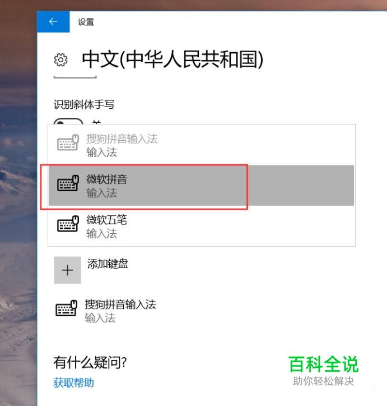Image resolution: width=387 pixels, height=406 pixels.
Task: Toggle the 识别斜体手写 switch
Action: (x=68, y=121)
